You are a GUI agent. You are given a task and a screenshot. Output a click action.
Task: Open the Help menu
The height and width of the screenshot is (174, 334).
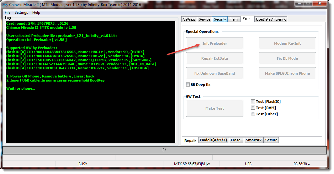(36, 12)
